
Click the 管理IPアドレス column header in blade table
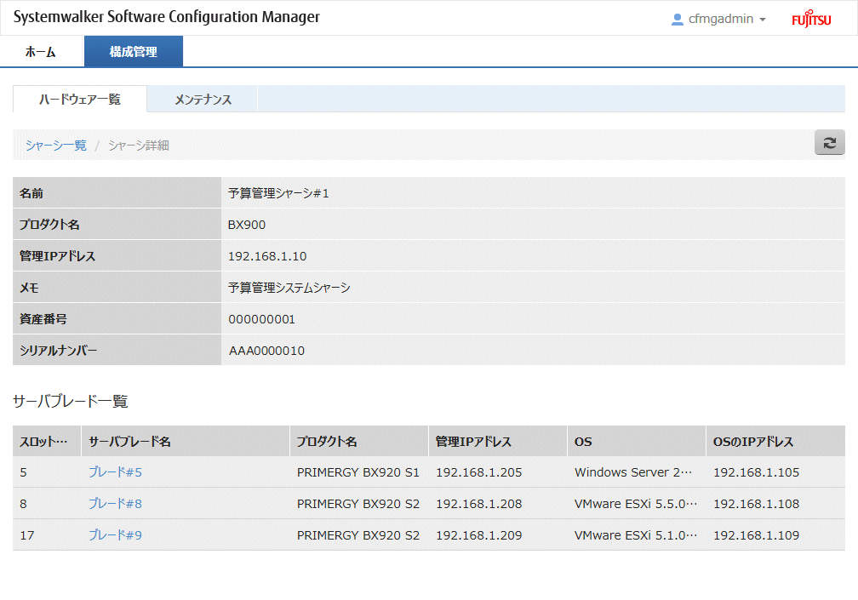pos(498,442)
